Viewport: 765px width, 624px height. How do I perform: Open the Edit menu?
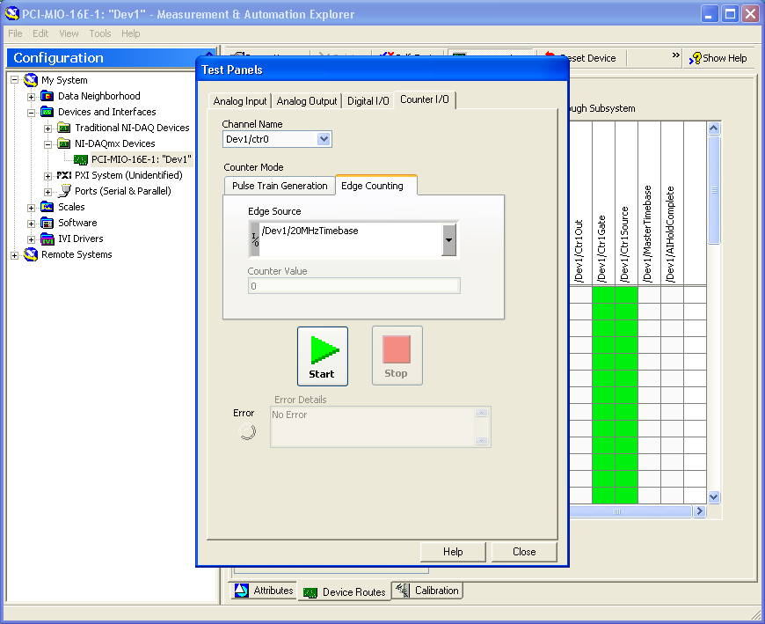tap(40, 33)
